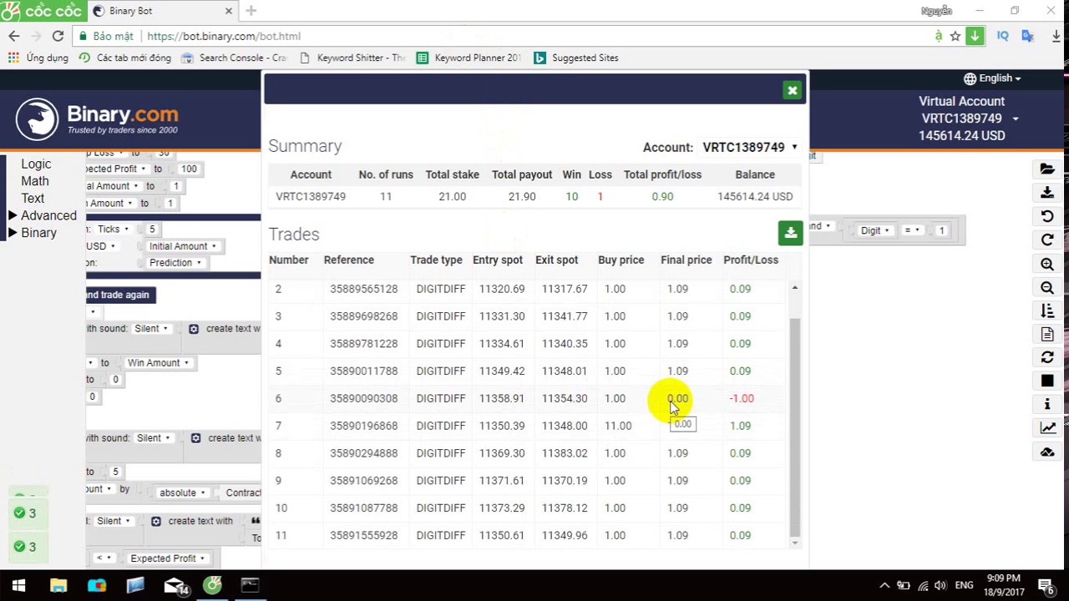Open the Keyword Shitter bookmark
The image size is (1069, 601).
pyautogui.click(x=352, y=58)
